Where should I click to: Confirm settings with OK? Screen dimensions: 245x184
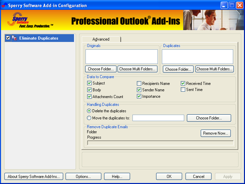[169, 176]
